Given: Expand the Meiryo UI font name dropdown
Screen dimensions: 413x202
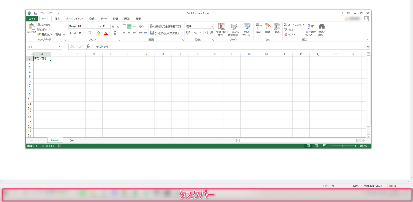Looking at the screenshot, I should click(x=100, y=27).
